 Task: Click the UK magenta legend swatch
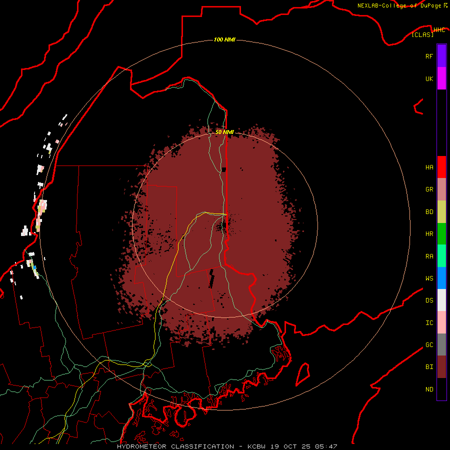pyautogui.click(x=441, y=78)
